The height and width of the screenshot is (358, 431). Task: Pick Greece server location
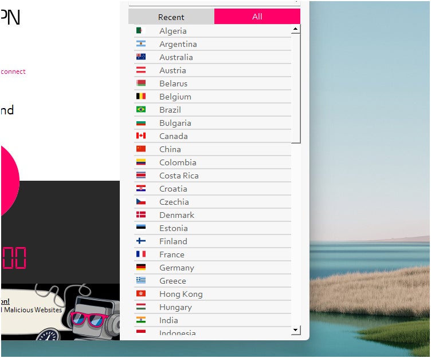click(173, 281)
